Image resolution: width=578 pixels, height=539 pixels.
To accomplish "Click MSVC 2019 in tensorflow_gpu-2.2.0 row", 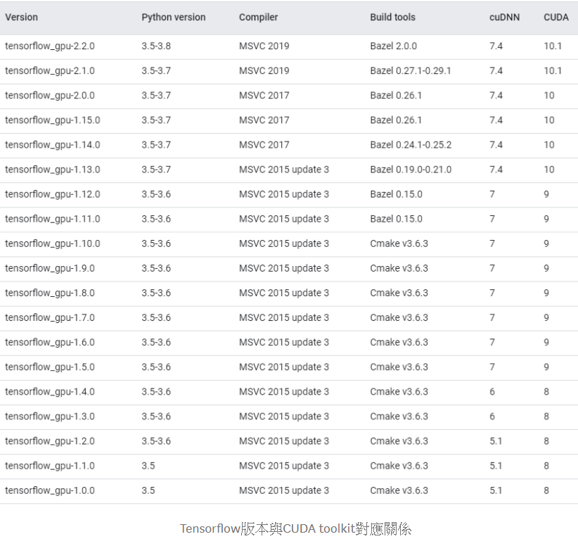I will point(264,46).
